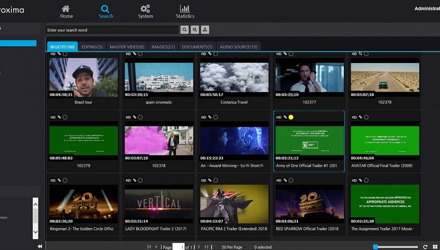This screenshot has height=250, width=440.
Task: Open the 50 Per Page dropdown
Action: [x=233, y=247]
